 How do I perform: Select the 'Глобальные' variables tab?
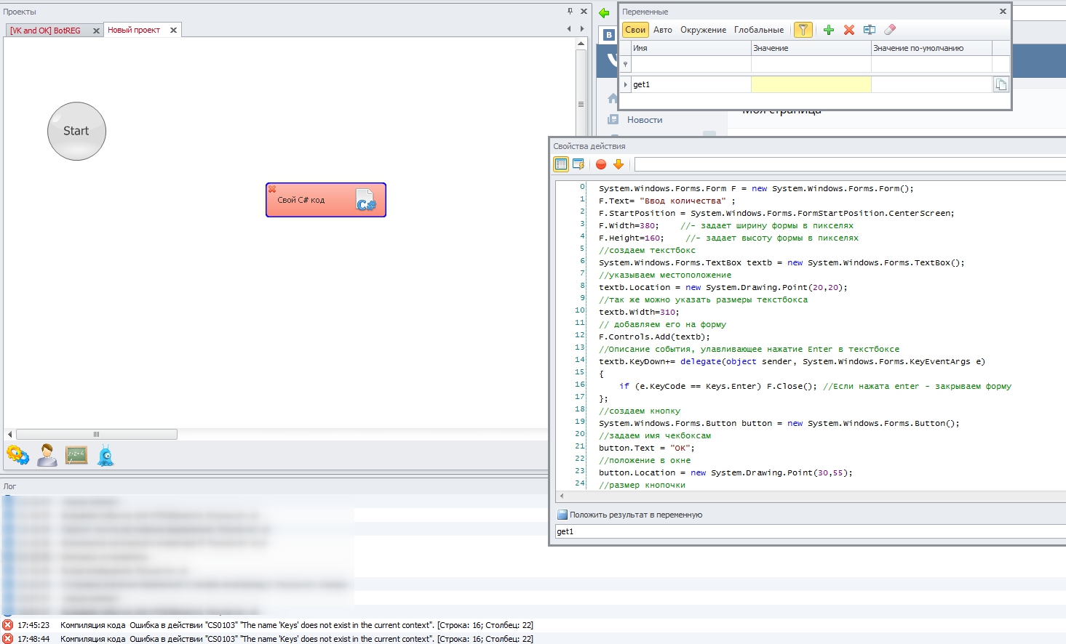point(758,30)
